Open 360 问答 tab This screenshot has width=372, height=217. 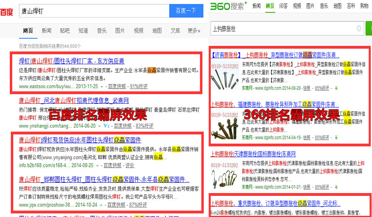click(x=283, y=6)
